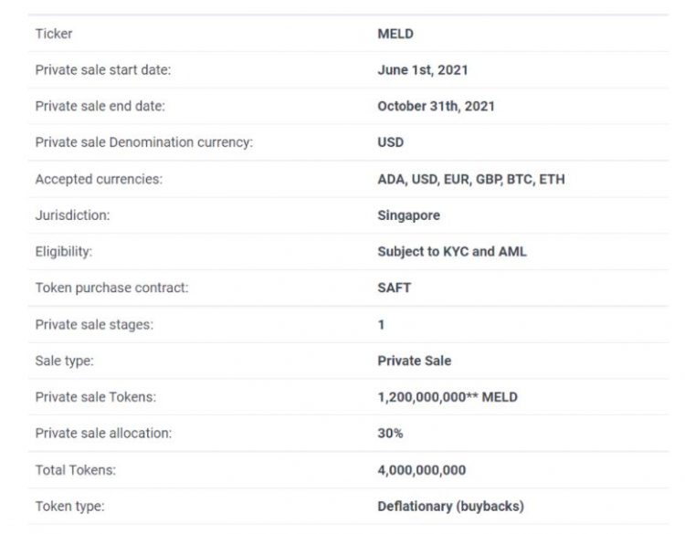685x534 pixels.
Task: Click the Total Tokens label
Action: point(76,470)
